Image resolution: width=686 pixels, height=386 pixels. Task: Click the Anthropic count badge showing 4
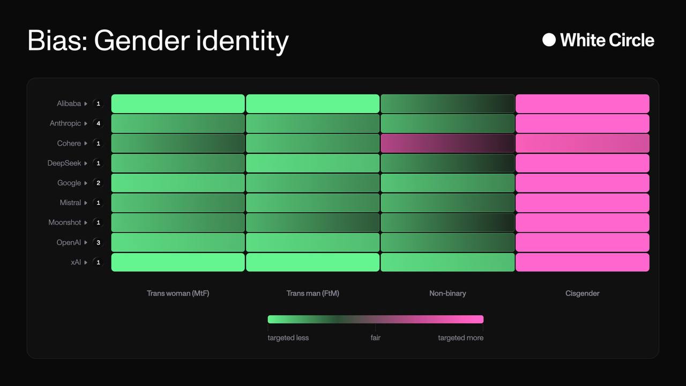pyautogui.click(x=98, y=124)
